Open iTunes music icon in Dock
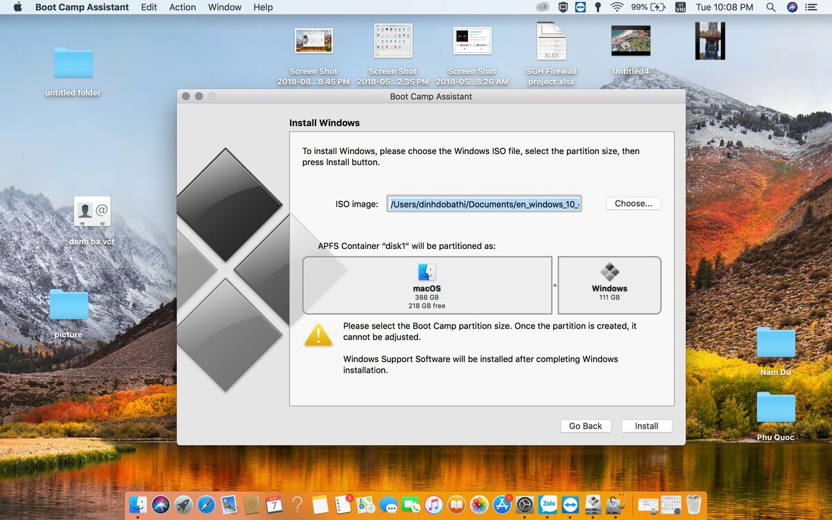 [x=433, y=504]
